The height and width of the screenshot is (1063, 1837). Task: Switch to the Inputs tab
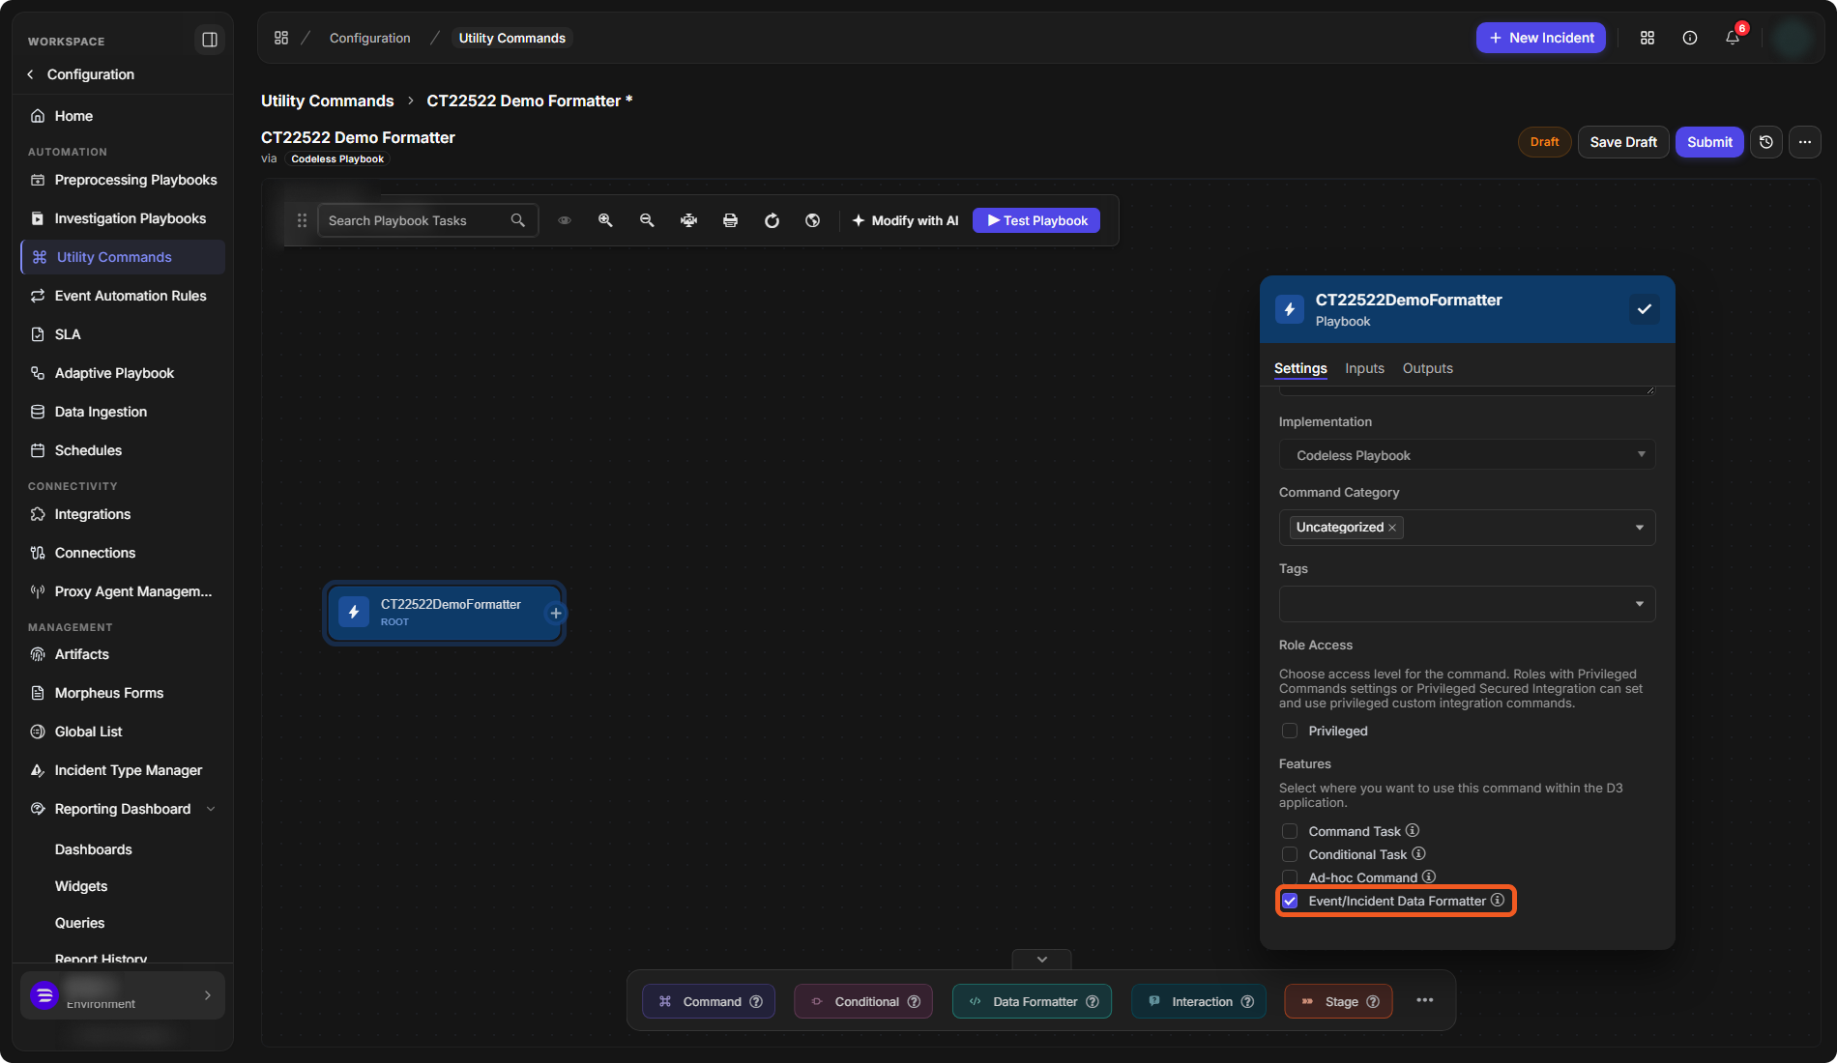1364,368
